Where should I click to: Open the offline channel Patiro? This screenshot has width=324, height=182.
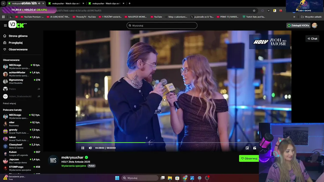tap(22, 89)
